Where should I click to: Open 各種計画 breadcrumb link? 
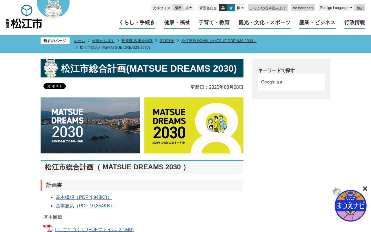(x=167, y=41)
